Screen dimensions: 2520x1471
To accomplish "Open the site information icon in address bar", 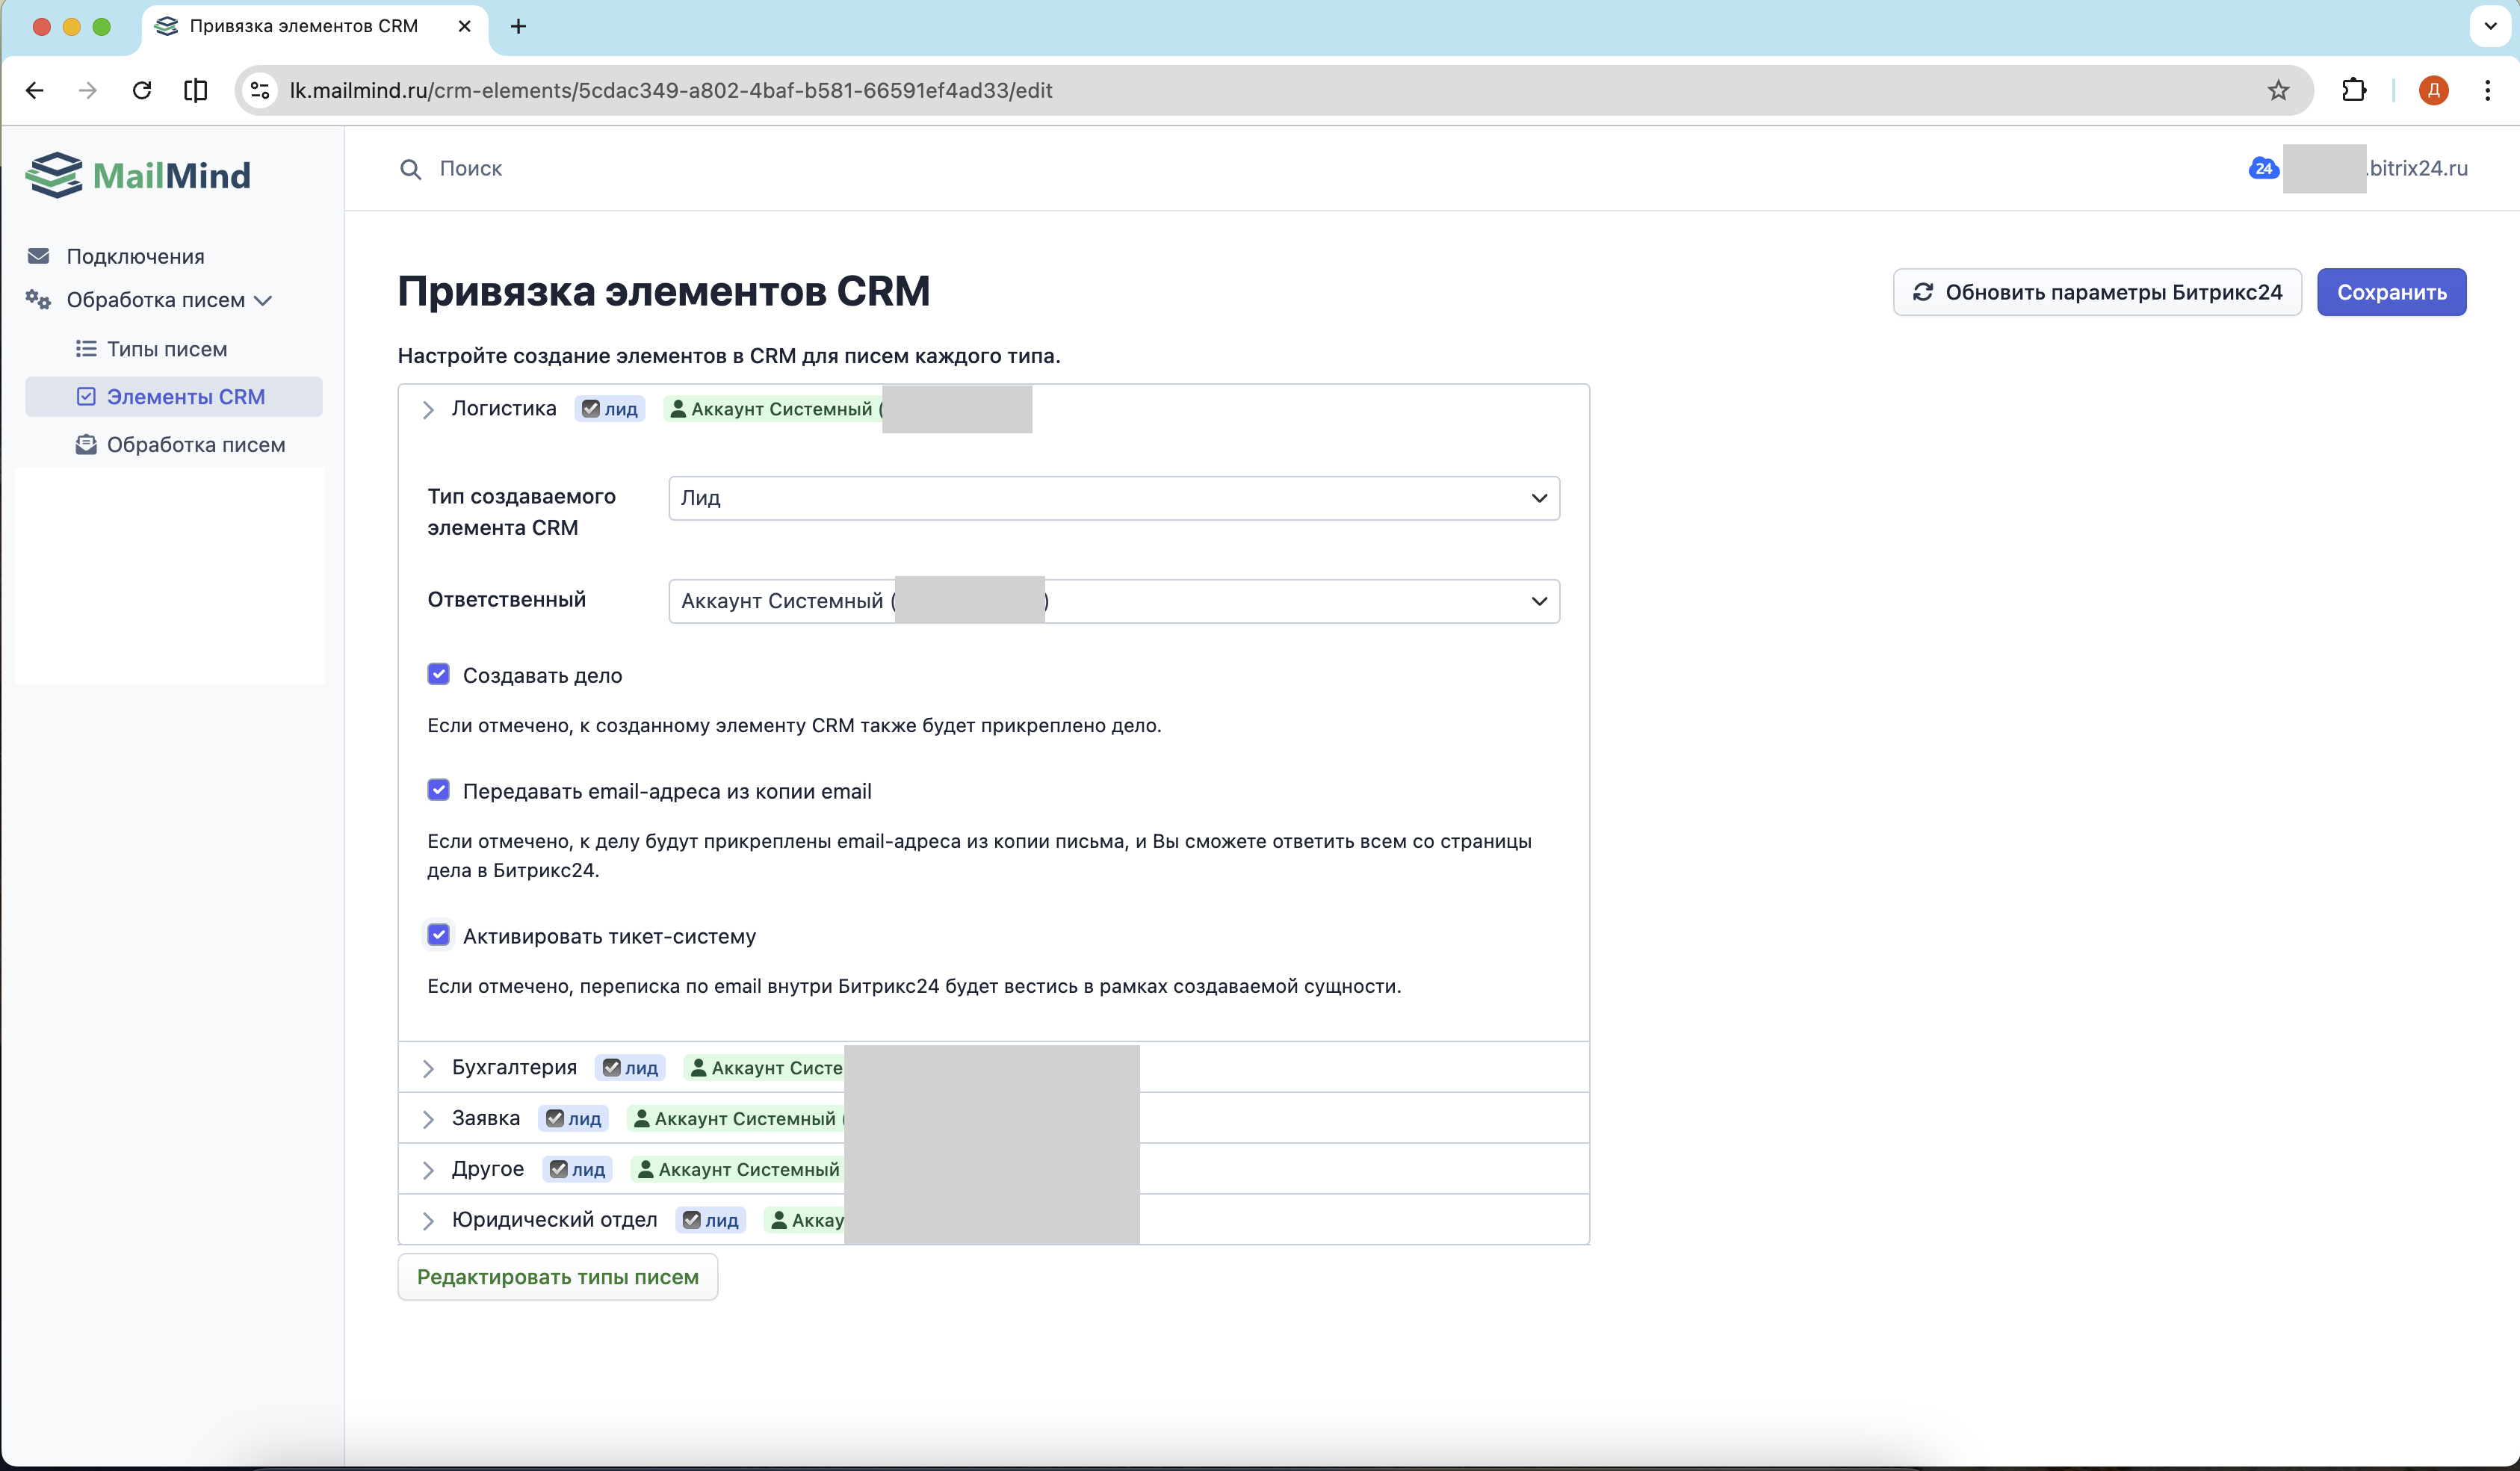I will coord(260,90).
